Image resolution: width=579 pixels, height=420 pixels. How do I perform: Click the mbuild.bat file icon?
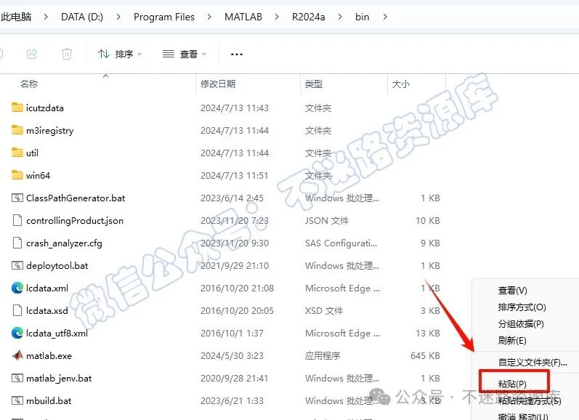[17, 401]
